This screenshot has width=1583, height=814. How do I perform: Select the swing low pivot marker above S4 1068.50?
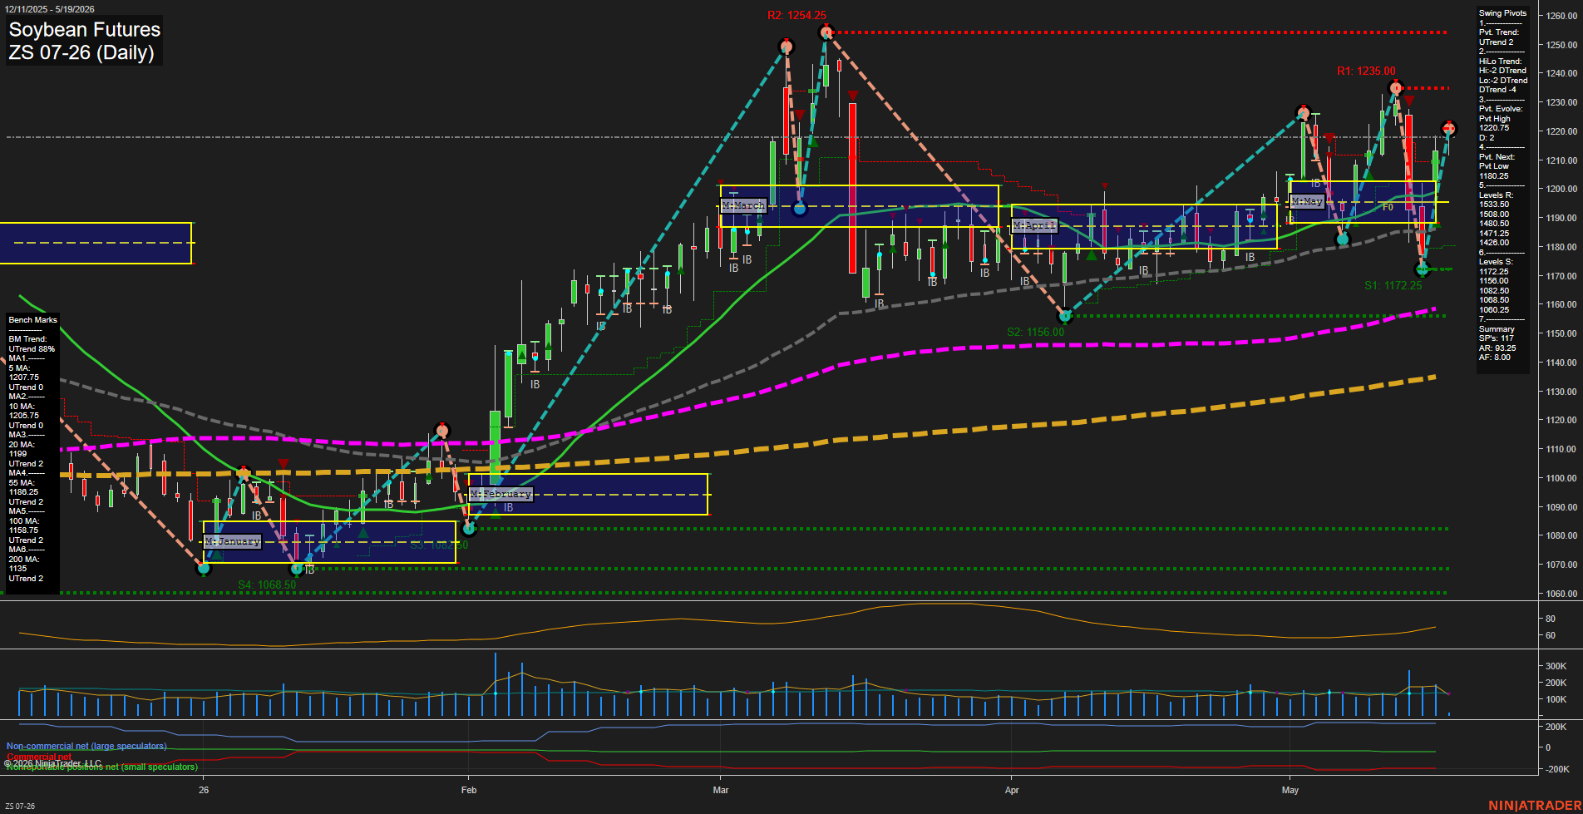click(x=297, y=569)
